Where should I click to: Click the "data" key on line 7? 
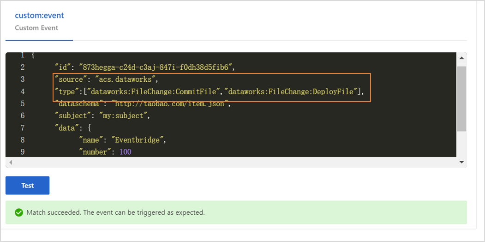(x=66, y=127)
